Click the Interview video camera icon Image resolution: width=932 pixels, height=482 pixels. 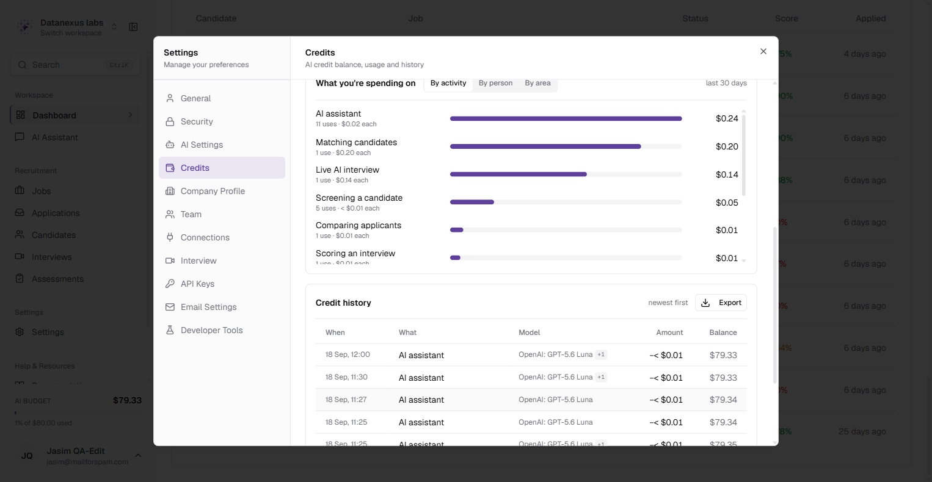pos(170,261)
